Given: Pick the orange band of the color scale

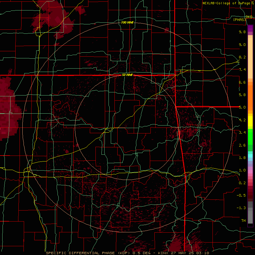Looking at the screenshot, I should pos(250,96).
